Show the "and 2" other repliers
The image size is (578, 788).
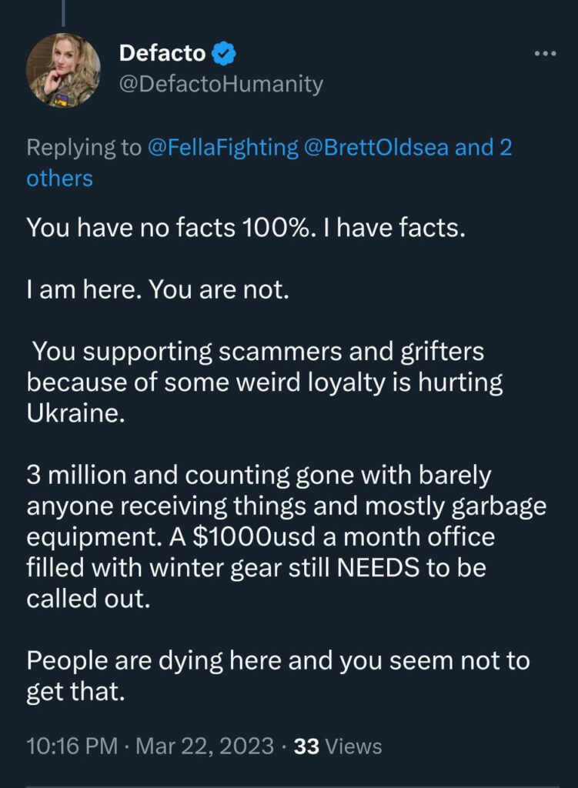pos(483,148)
